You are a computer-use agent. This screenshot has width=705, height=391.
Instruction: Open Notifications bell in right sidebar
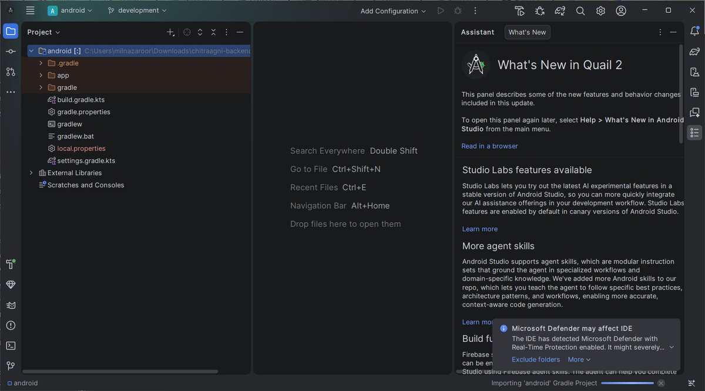tap(694, 31)
